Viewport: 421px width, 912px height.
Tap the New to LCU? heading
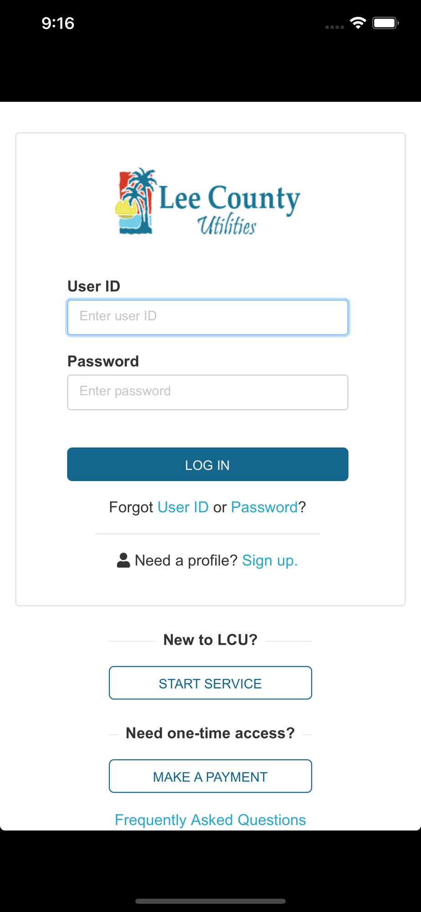click(x=210, y=640)
